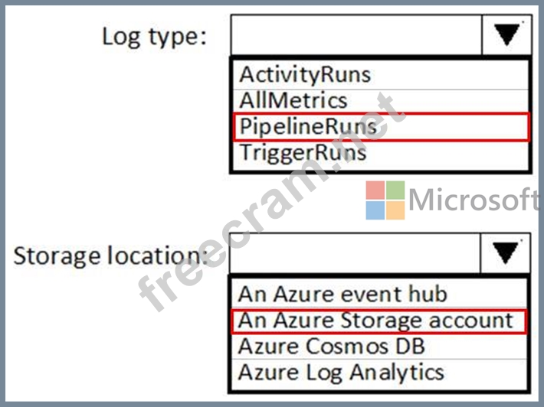The width and height of the screenshot is (544, 407).
Task: Click the blue square of Microsoft logo
Action: tap(375, 210)
